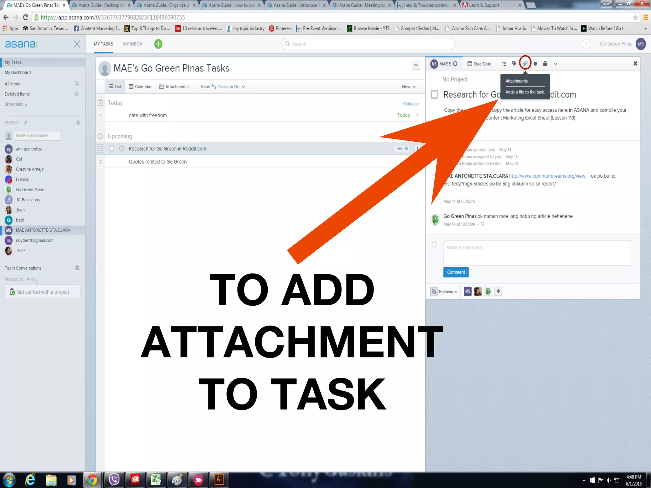Open the MS user avatar at top right
The width and height of the screenshot is (651, 488).
(641, 44)
